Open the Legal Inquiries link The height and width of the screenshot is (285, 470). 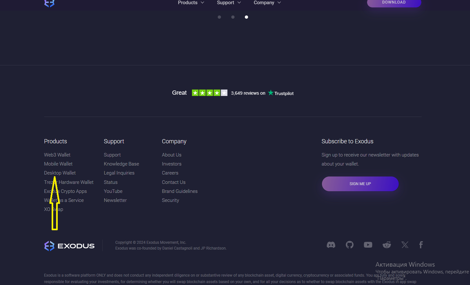point(119,173)
